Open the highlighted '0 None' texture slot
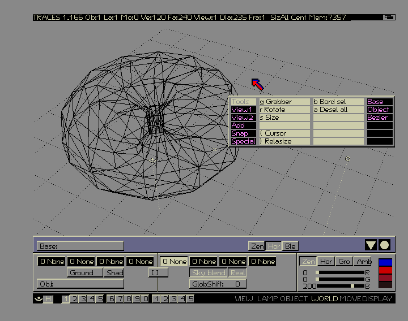Screen dimensions: 408x321 tap(174, 261)
